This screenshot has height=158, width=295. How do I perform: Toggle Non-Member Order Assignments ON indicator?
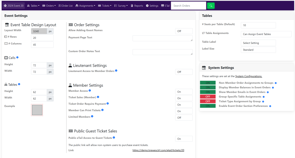pyautogui.click(x=208, y=83)
